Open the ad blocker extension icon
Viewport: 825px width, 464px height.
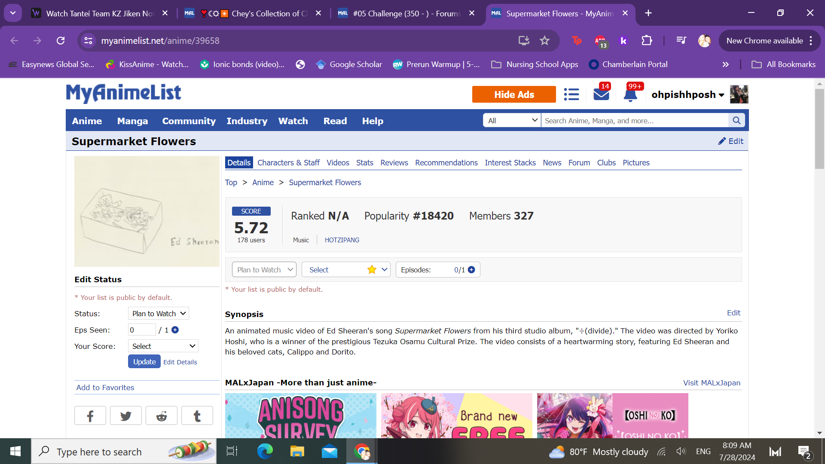[x=600, y=41]
